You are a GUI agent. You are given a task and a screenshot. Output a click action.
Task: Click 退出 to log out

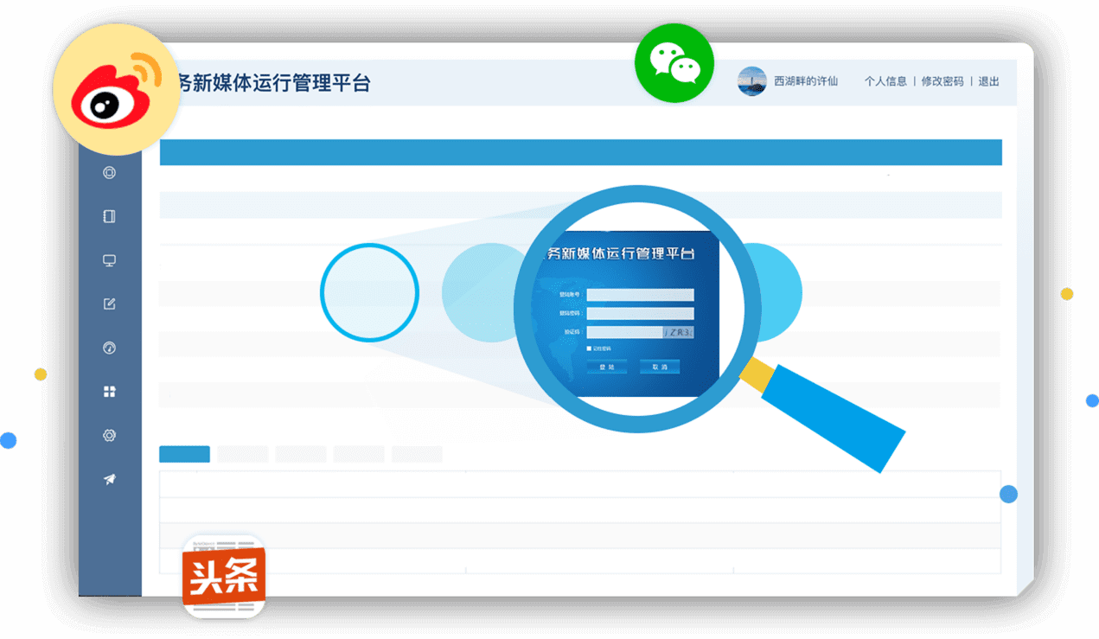click(988, 81)
